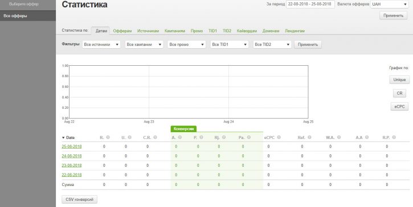The height and width of the screenshot is (207, 413).
Task: Switch to the TID1 statistics tab
Action: [x=212, y=31]
